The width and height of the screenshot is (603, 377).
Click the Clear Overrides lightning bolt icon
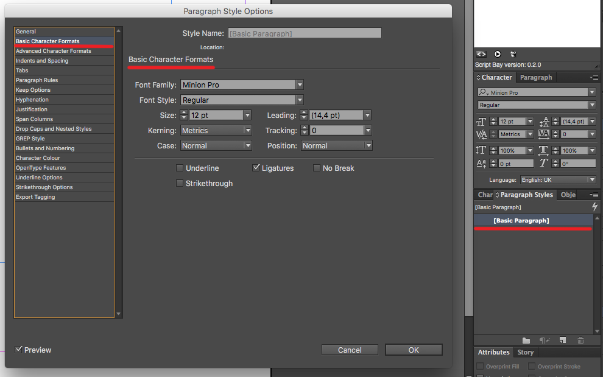click(x=595, y=207)
